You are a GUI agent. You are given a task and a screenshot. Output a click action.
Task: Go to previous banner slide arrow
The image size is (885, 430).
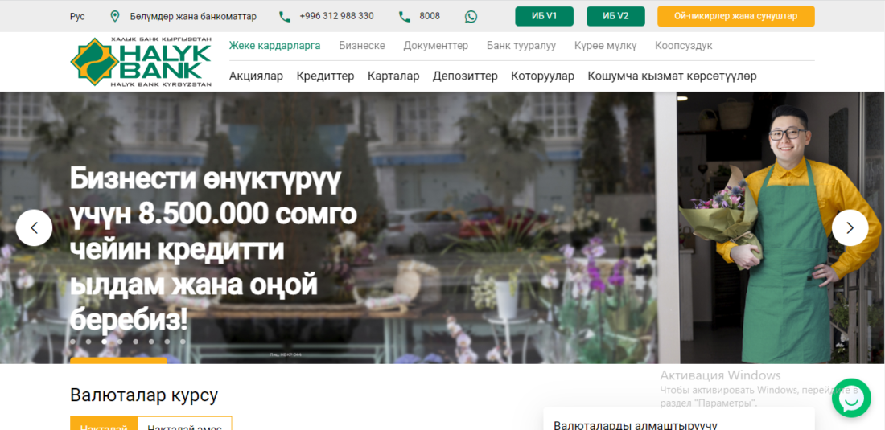(x=34, y=227)
